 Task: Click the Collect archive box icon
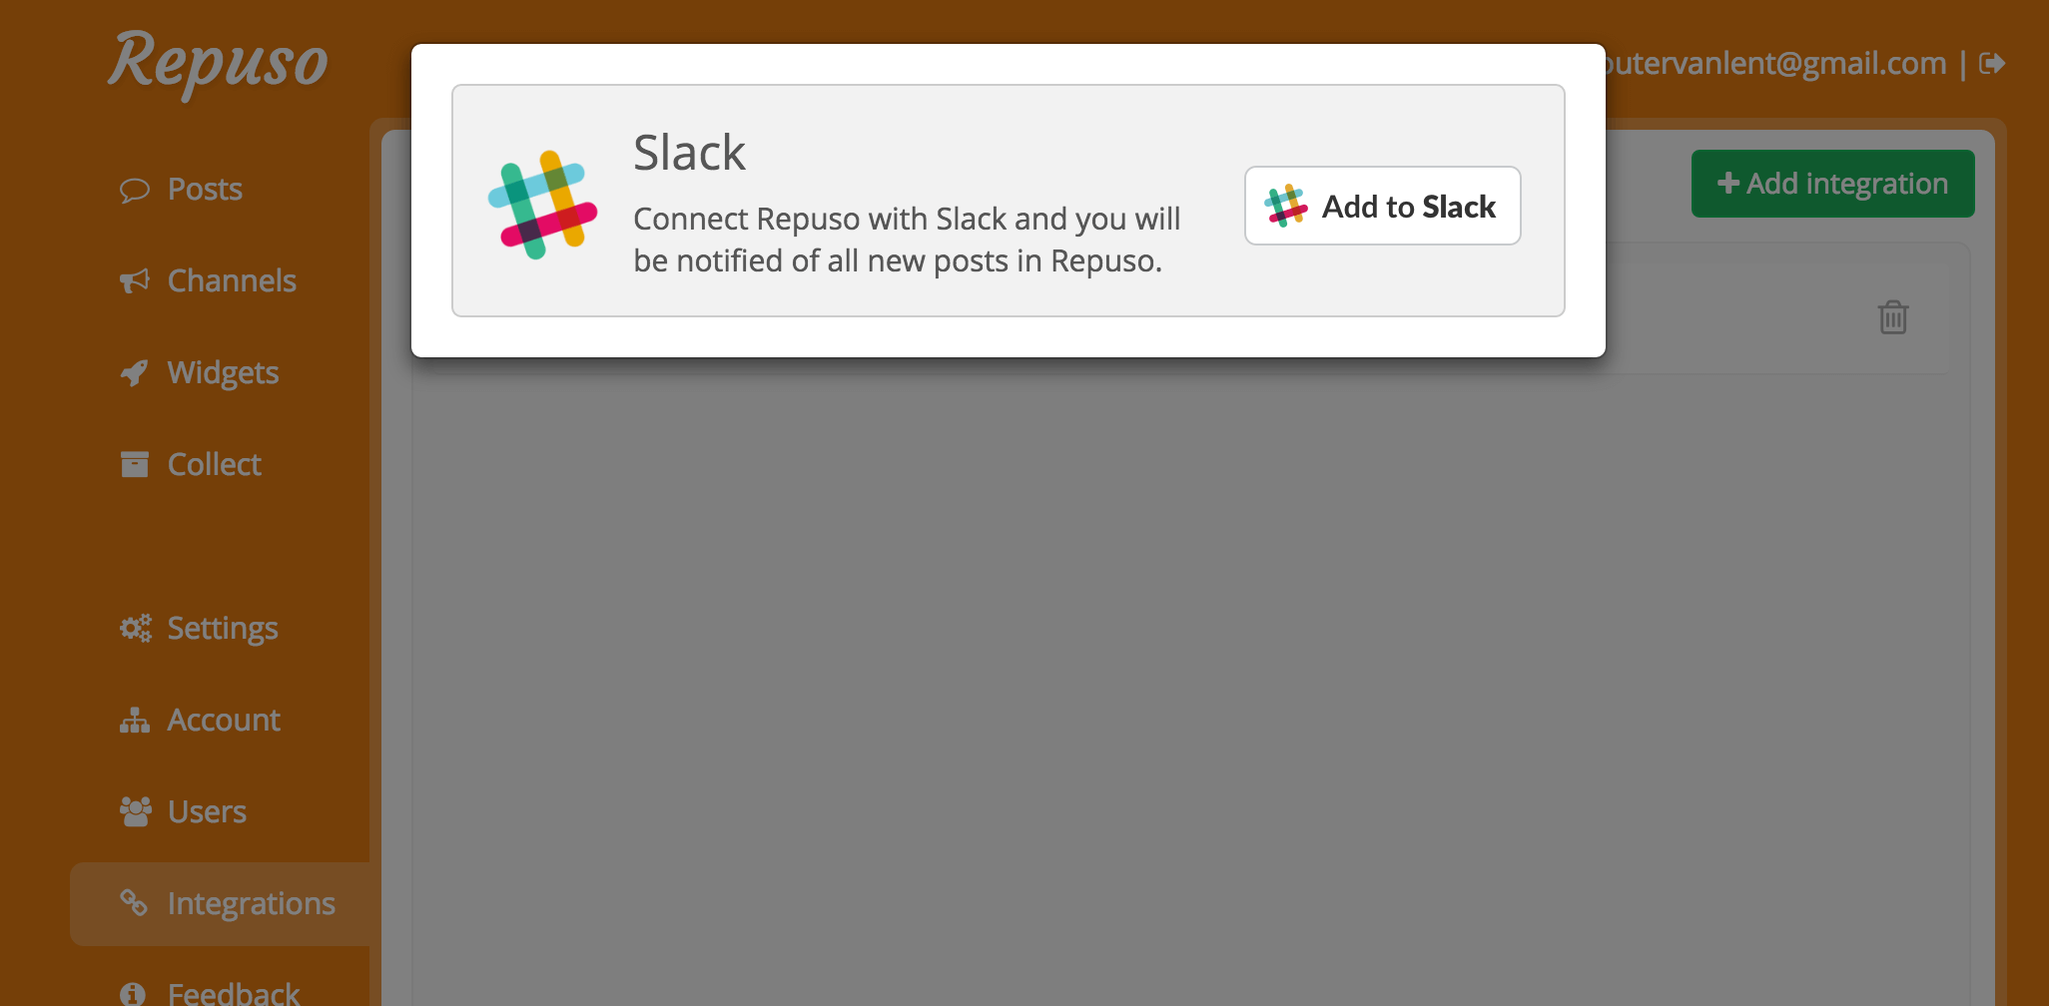click(135, 464)
